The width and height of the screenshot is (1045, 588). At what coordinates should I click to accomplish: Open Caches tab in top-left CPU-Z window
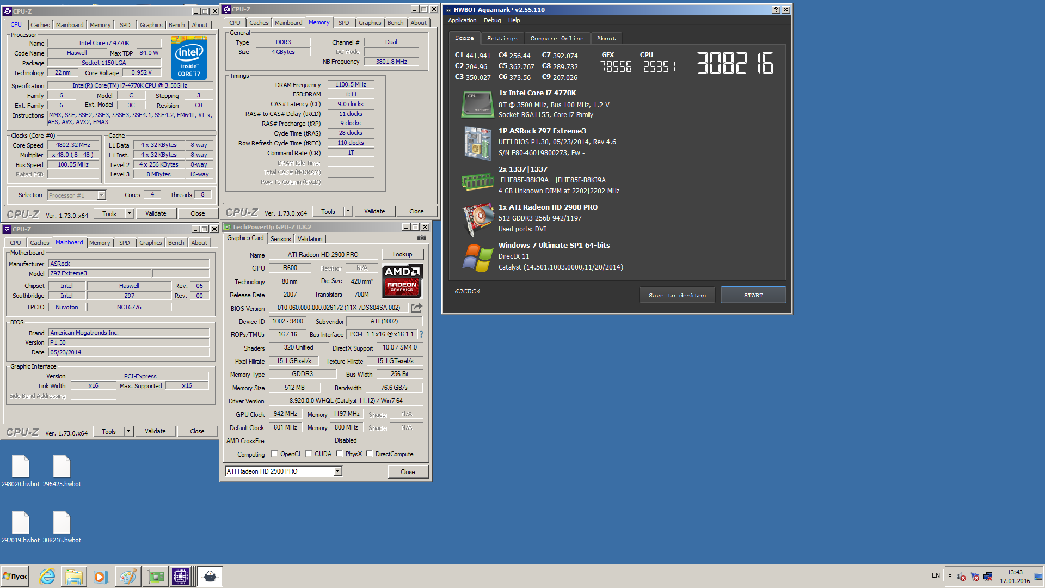(40, 25)
